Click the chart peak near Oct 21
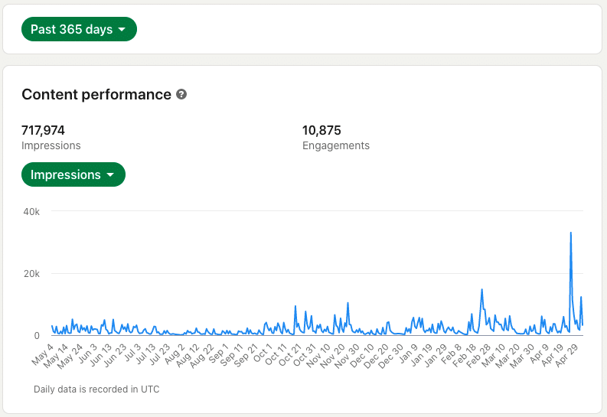 pos(295,307)
